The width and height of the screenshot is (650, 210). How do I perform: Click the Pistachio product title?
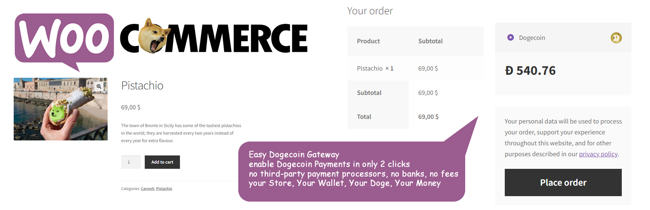pos(142,85)
